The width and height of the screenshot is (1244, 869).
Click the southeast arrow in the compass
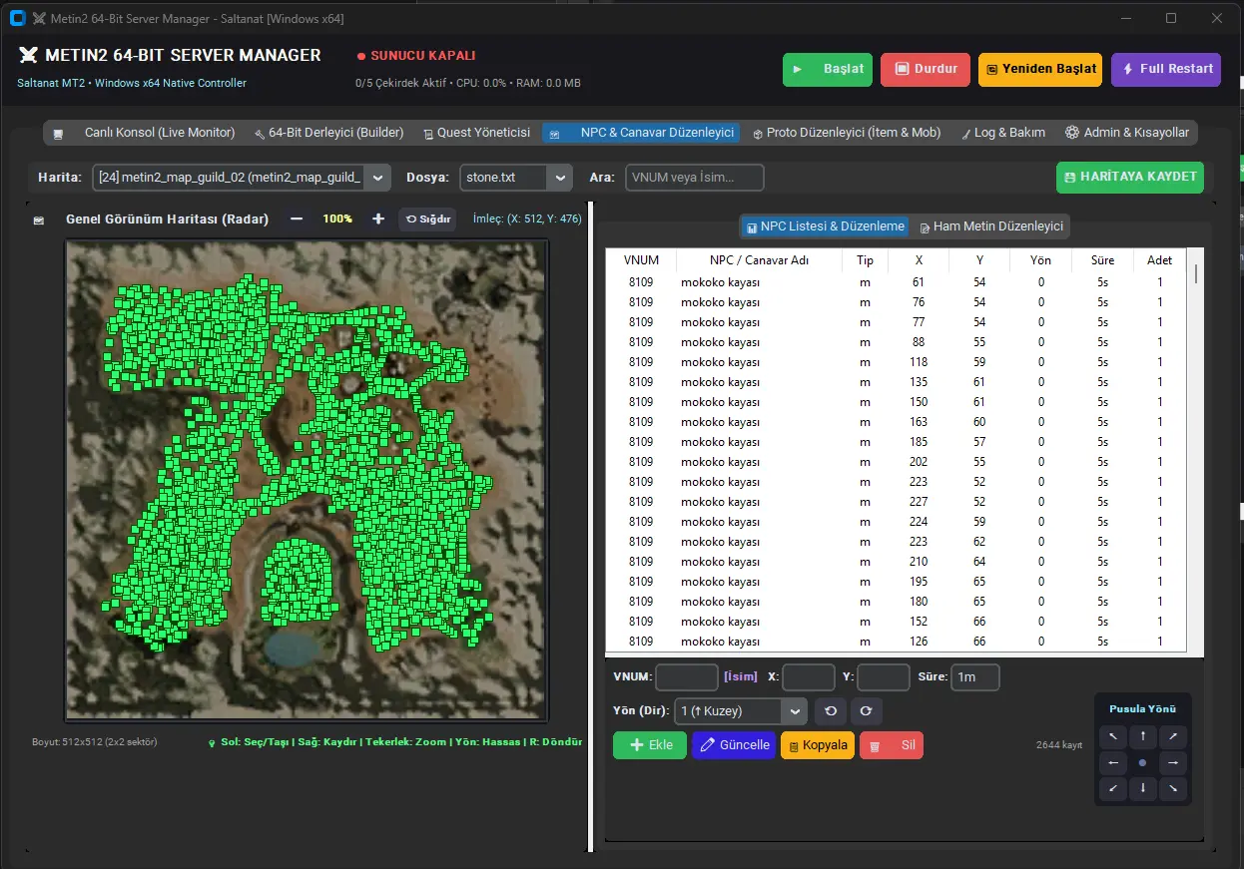[x=1173, y=789]
